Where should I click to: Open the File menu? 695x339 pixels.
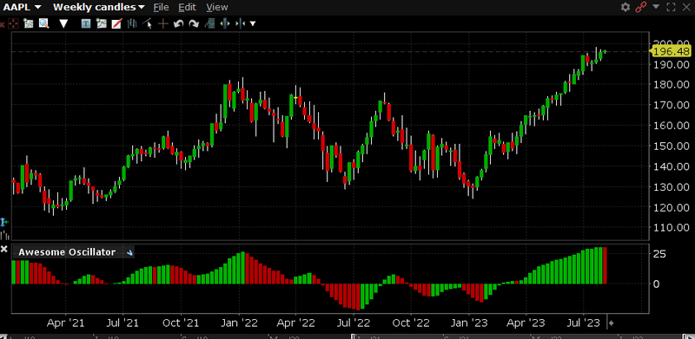point(161,7)
